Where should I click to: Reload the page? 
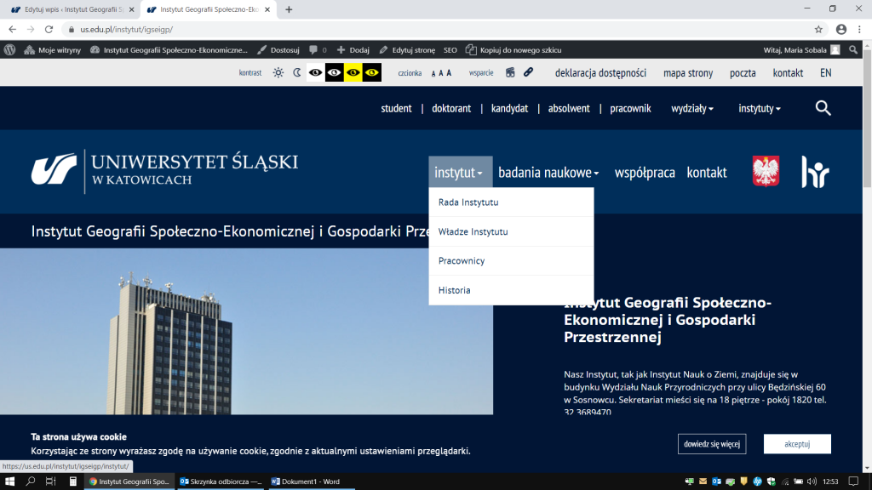tap(49, 30)
